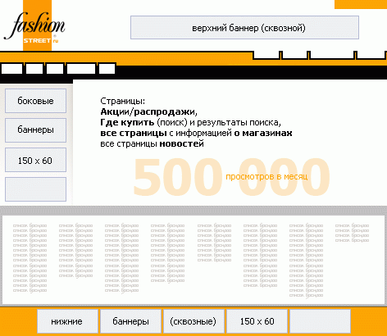The height and width of the screenshot is (336, 387).
Task: Click the shortest brand list column
Action: coord(352,233)
